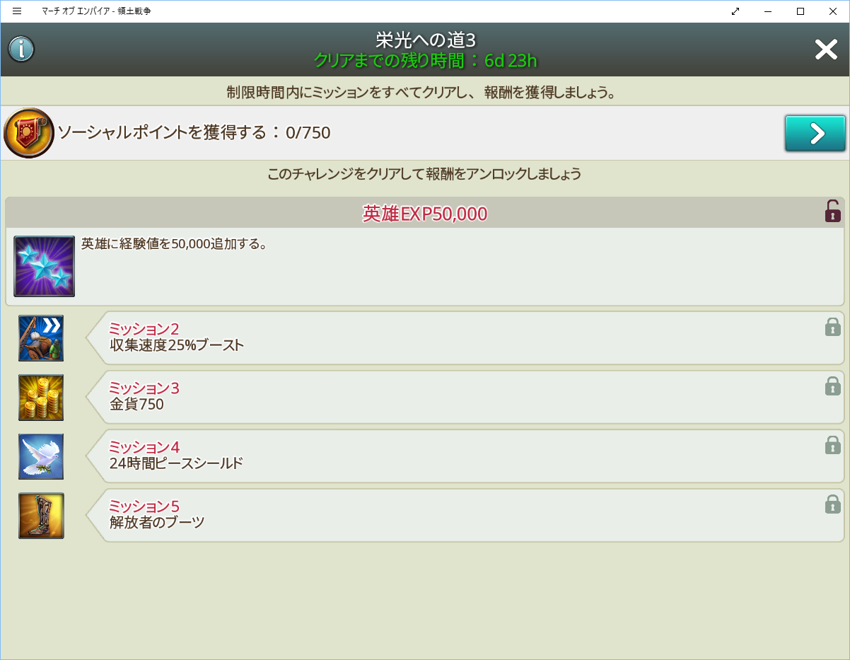Screen dimensions: 850x660
Task: Click the teal arrow go-to button
Action: click(x=815, y=133)
